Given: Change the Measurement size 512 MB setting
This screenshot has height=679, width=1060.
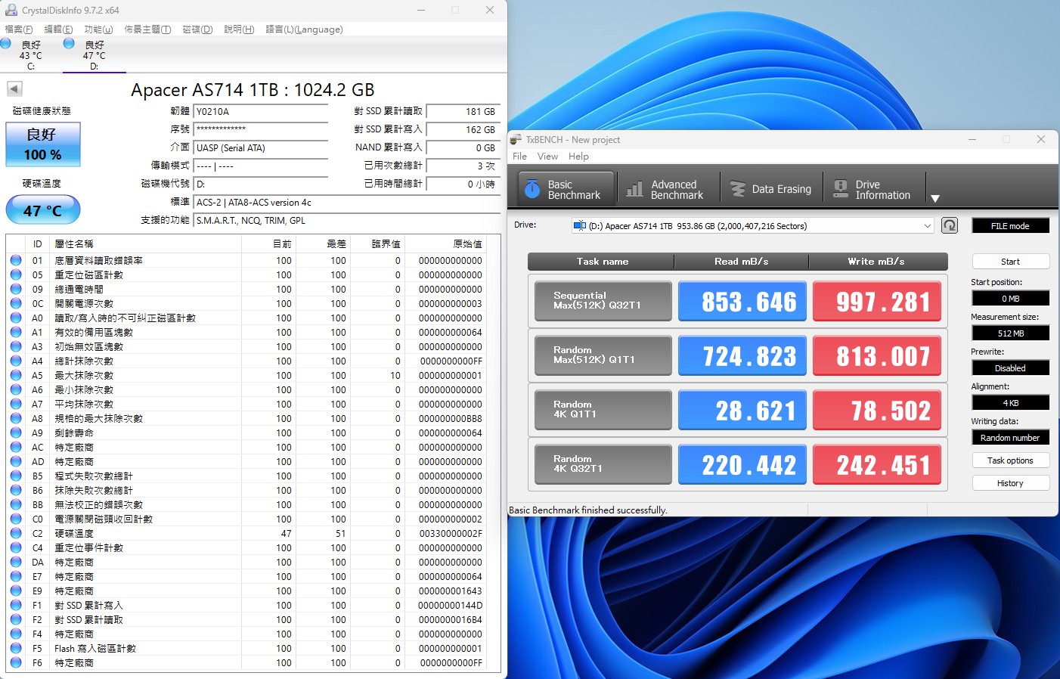Looking at the screenshot, I should (x=1010, y=333).
